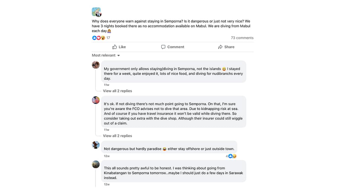344x193 pixels.
Task: Expand replies under the nudibranchs comment
Action: click(x=117, y=91)
